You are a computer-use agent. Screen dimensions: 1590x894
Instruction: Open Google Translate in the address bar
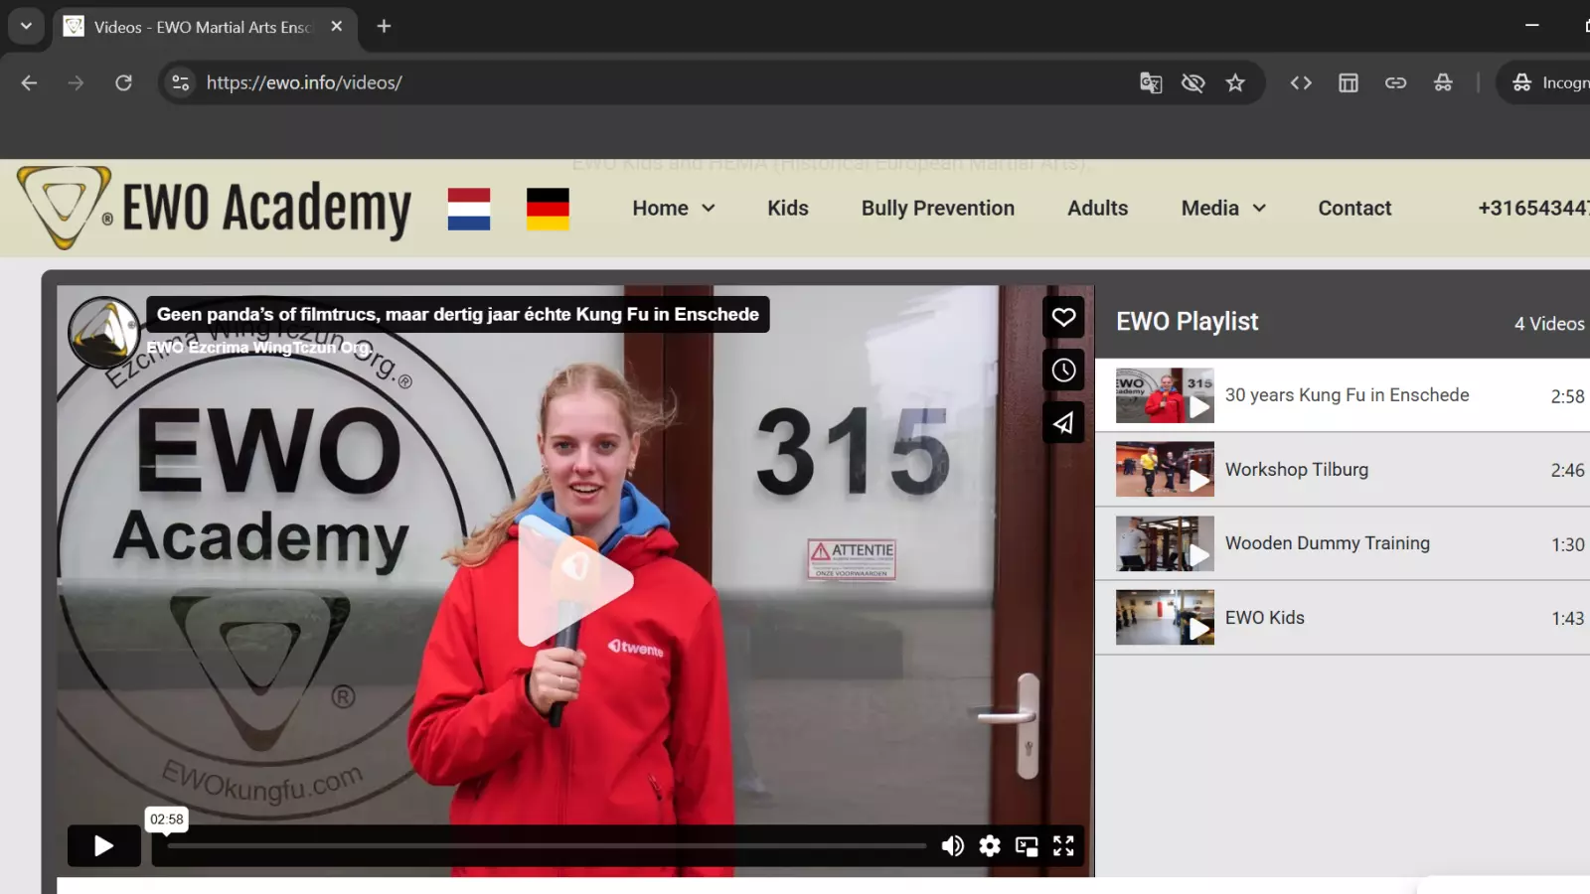[x=1150, y=82]
